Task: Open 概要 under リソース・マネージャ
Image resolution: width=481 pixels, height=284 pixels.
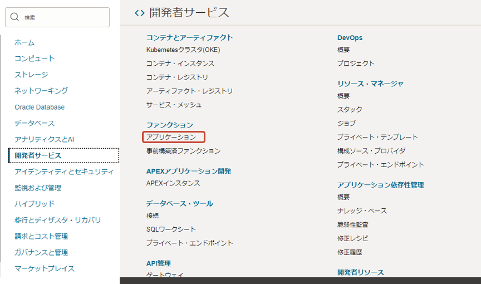Action: click(343, 96)
